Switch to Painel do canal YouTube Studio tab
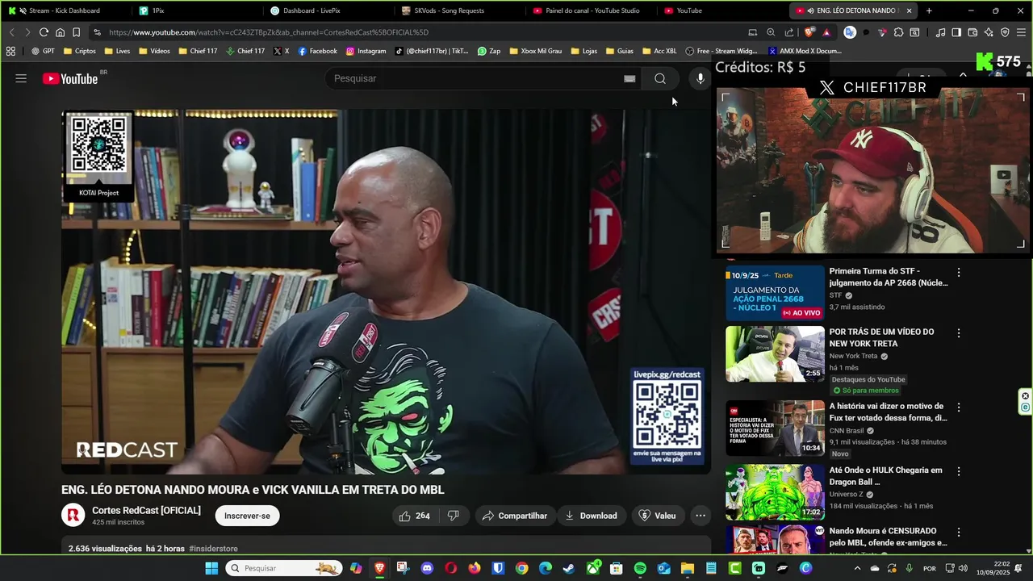The image size is (1033, 581). [x=592, y=10]
